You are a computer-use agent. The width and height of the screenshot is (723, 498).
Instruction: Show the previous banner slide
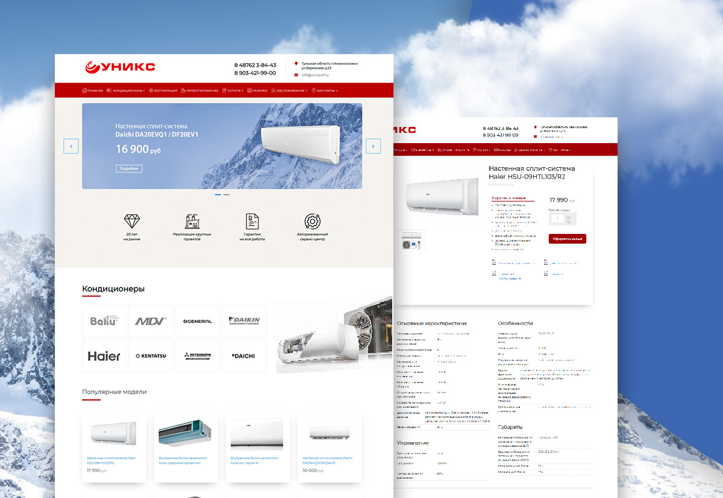(71, 146)
